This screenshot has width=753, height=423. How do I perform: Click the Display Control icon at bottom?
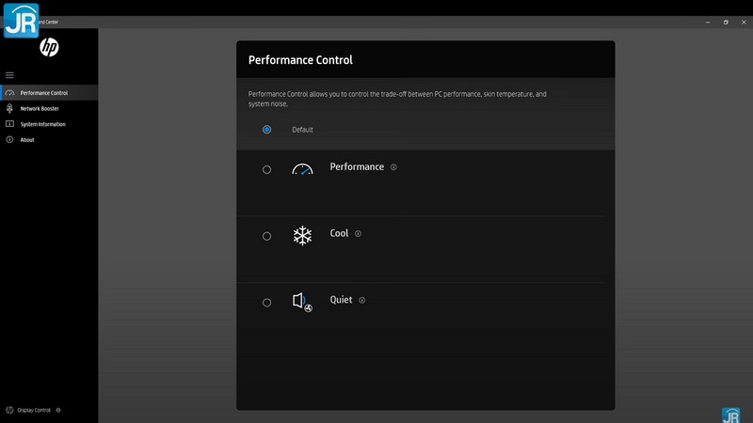pos(9,410)
